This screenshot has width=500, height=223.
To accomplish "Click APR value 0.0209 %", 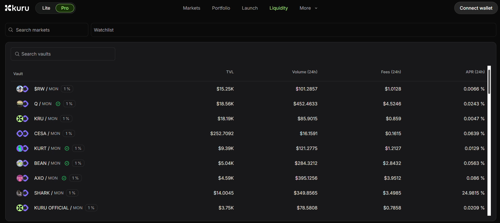I will (474, 208).
